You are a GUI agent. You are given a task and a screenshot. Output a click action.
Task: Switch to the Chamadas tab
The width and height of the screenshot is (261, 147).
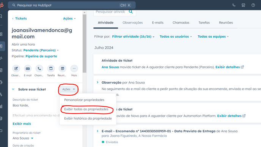coord(181,23)
